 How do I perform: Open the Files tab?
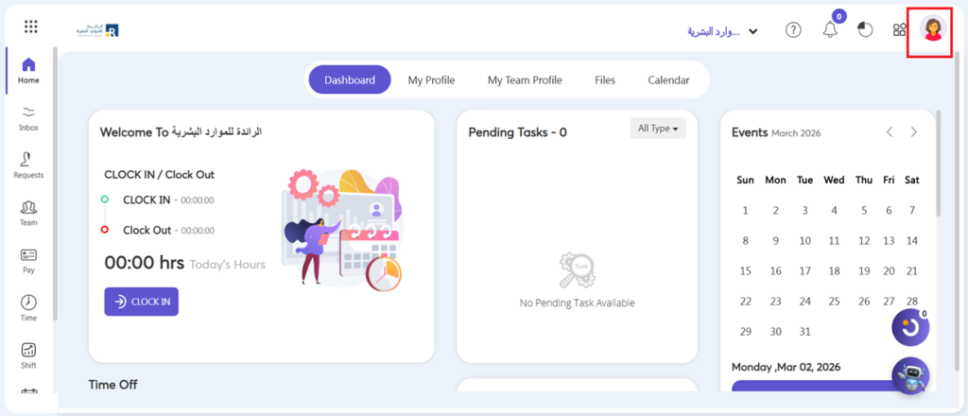[x=605, y=80]
